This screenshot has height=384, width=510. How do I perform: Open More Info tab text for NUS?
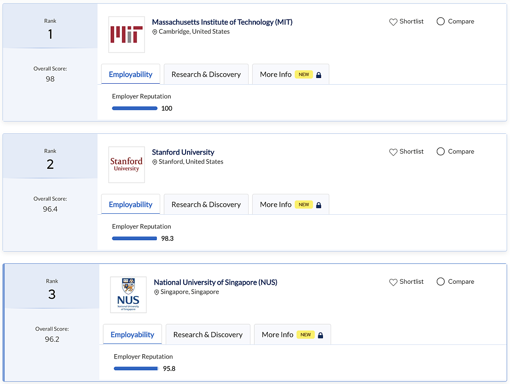click(278, 335)
